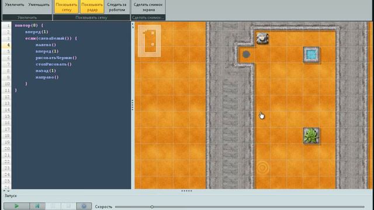Click the если(слеваБелый()) code line
This screenshot has width=374, height=210.
point(51,38)
